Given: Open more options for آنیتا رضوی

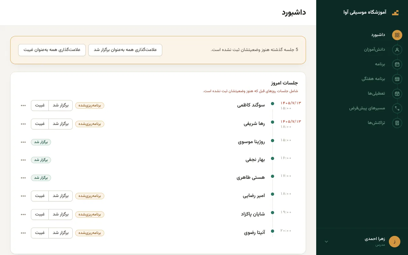Looking at the screenshot, I should click(23, 233).
